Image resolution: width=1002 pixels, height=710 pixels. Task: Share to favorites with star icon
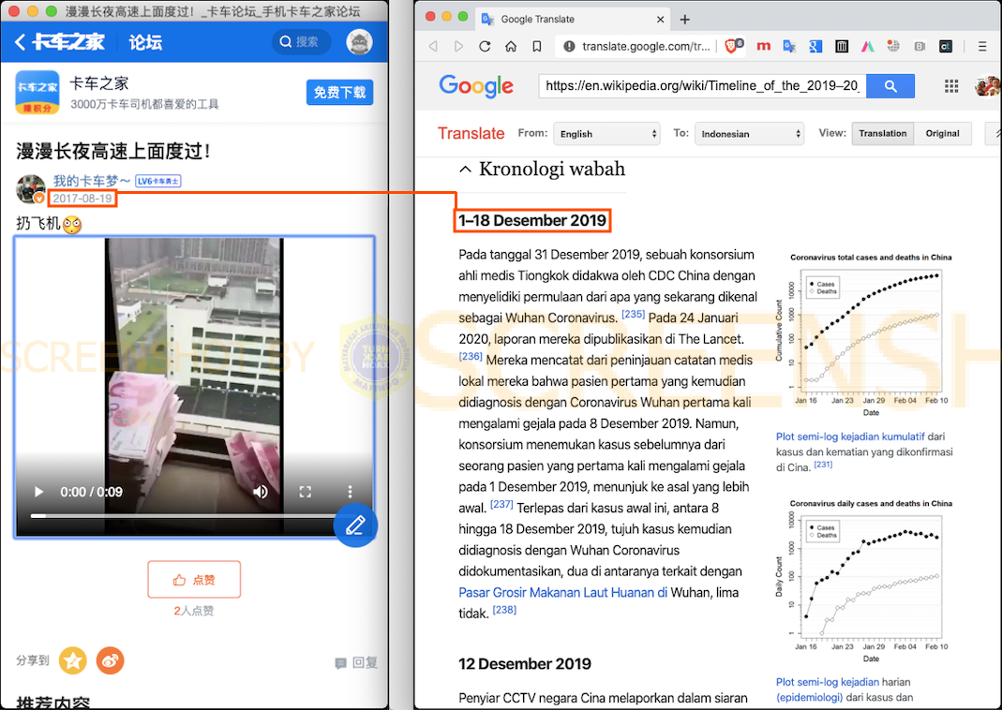tap(73, 660)
